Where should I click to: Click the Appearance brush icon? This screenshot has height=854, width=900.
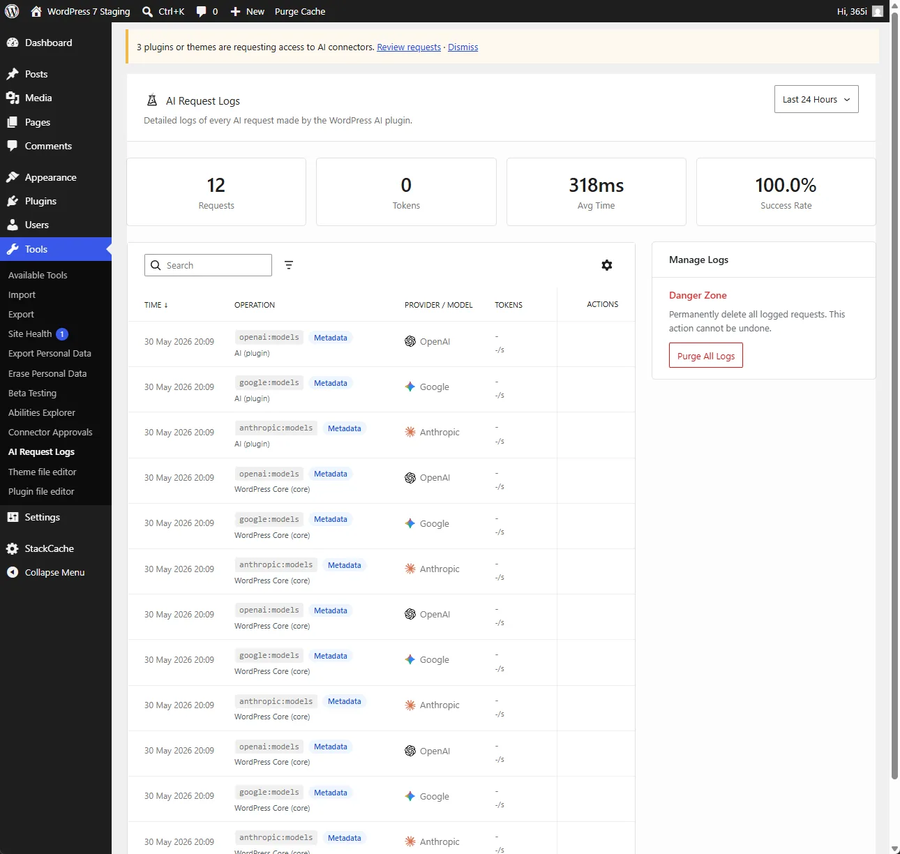pos(13,177)
